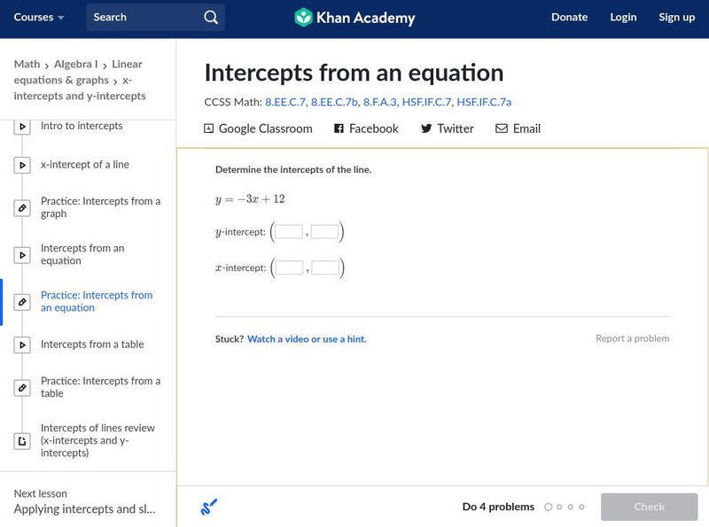Click the video icon beside Intro to intercepts
Viewport: 709px width, 527px height.
pos(22,128)
